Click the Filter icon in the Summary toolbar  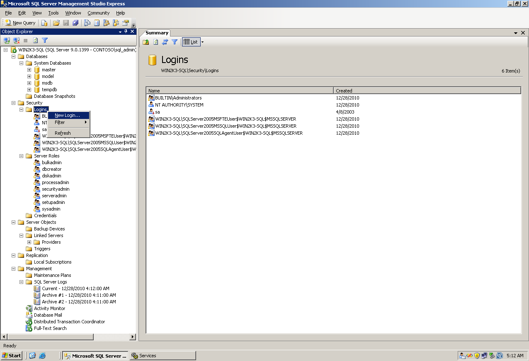pyautogui.click(x=175, y=42)
